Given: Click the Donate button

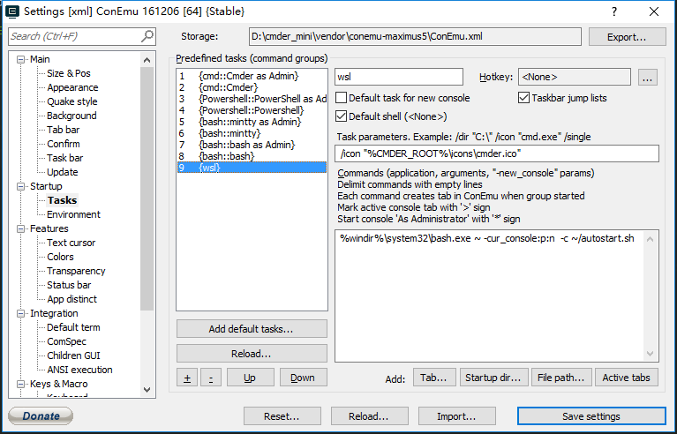Looking at the screenshot, I should (41, 415).
